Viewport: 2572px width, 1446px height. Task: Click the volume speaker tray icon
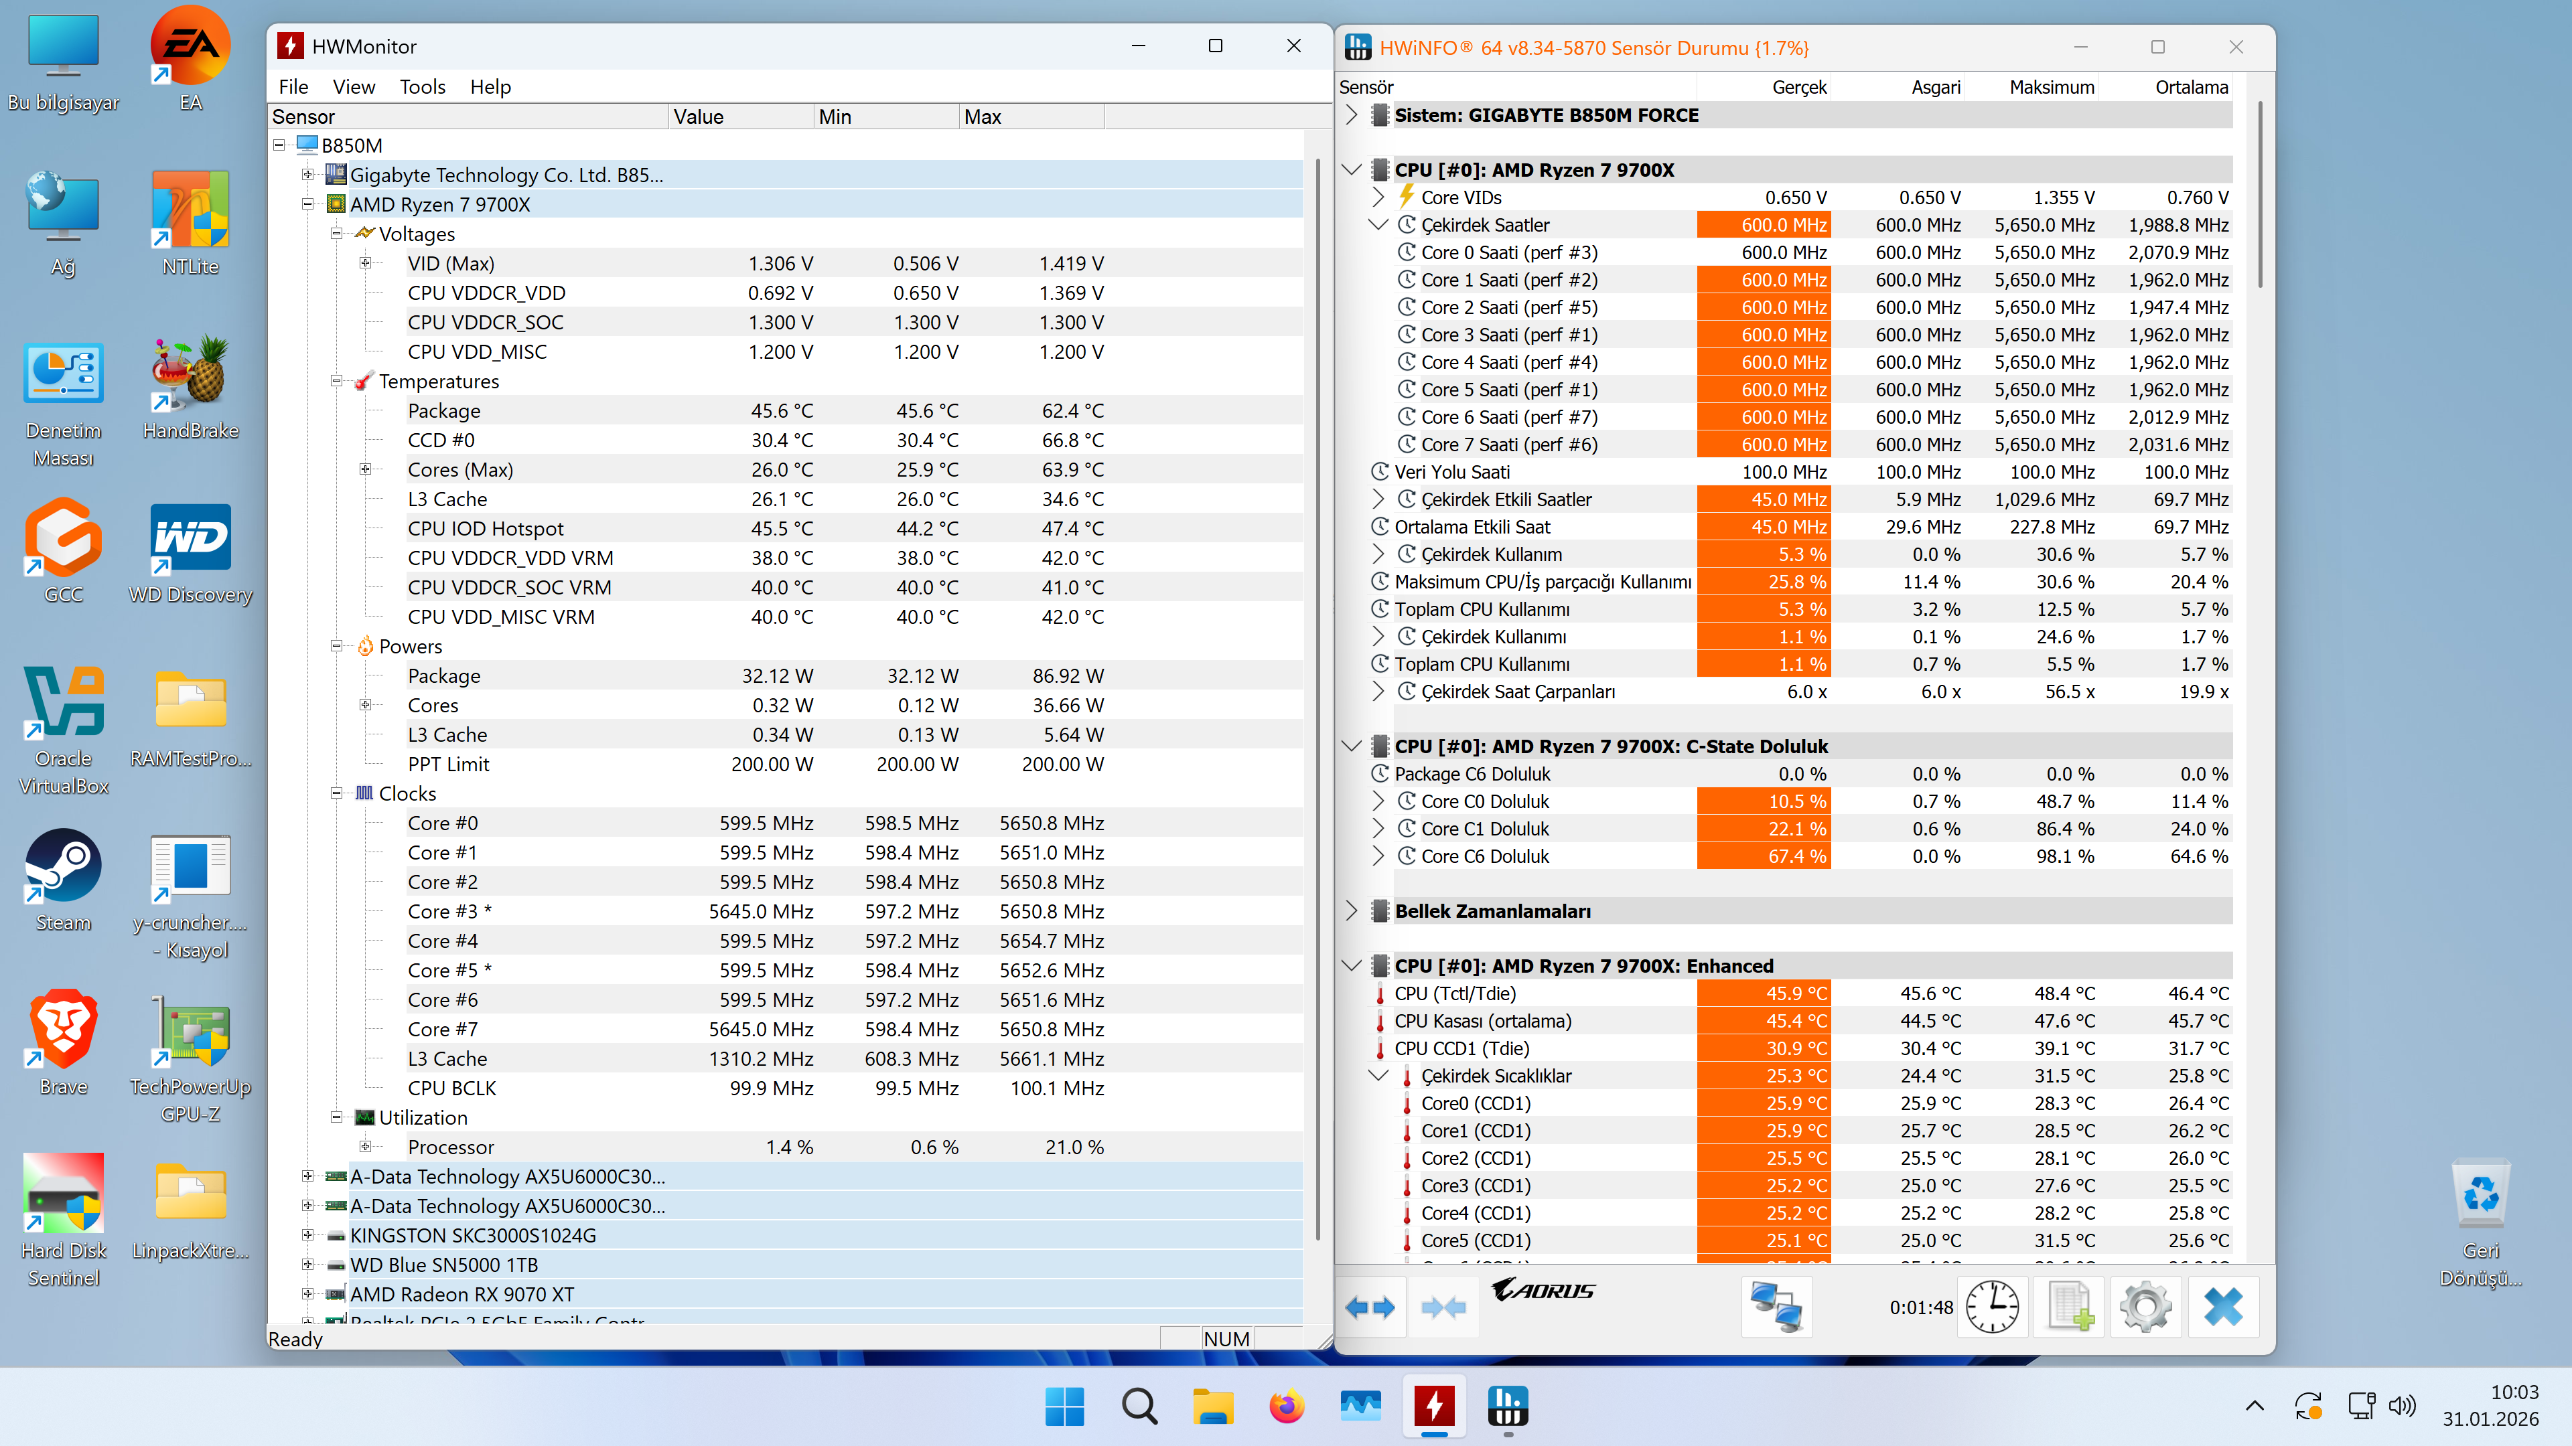coord(2403,1406)
